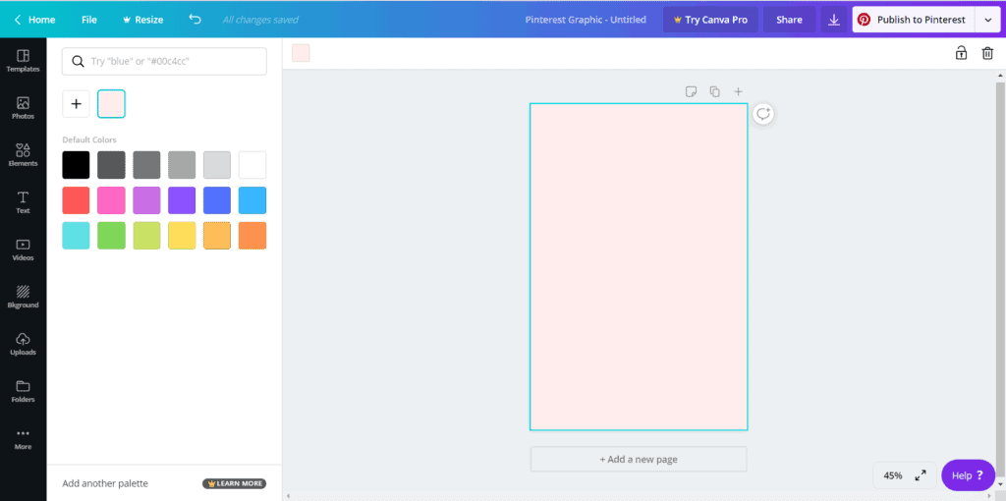Viewport: 1006px width, 501px height.
Task: Select the turquoise default color
Action: click(76, 236)
